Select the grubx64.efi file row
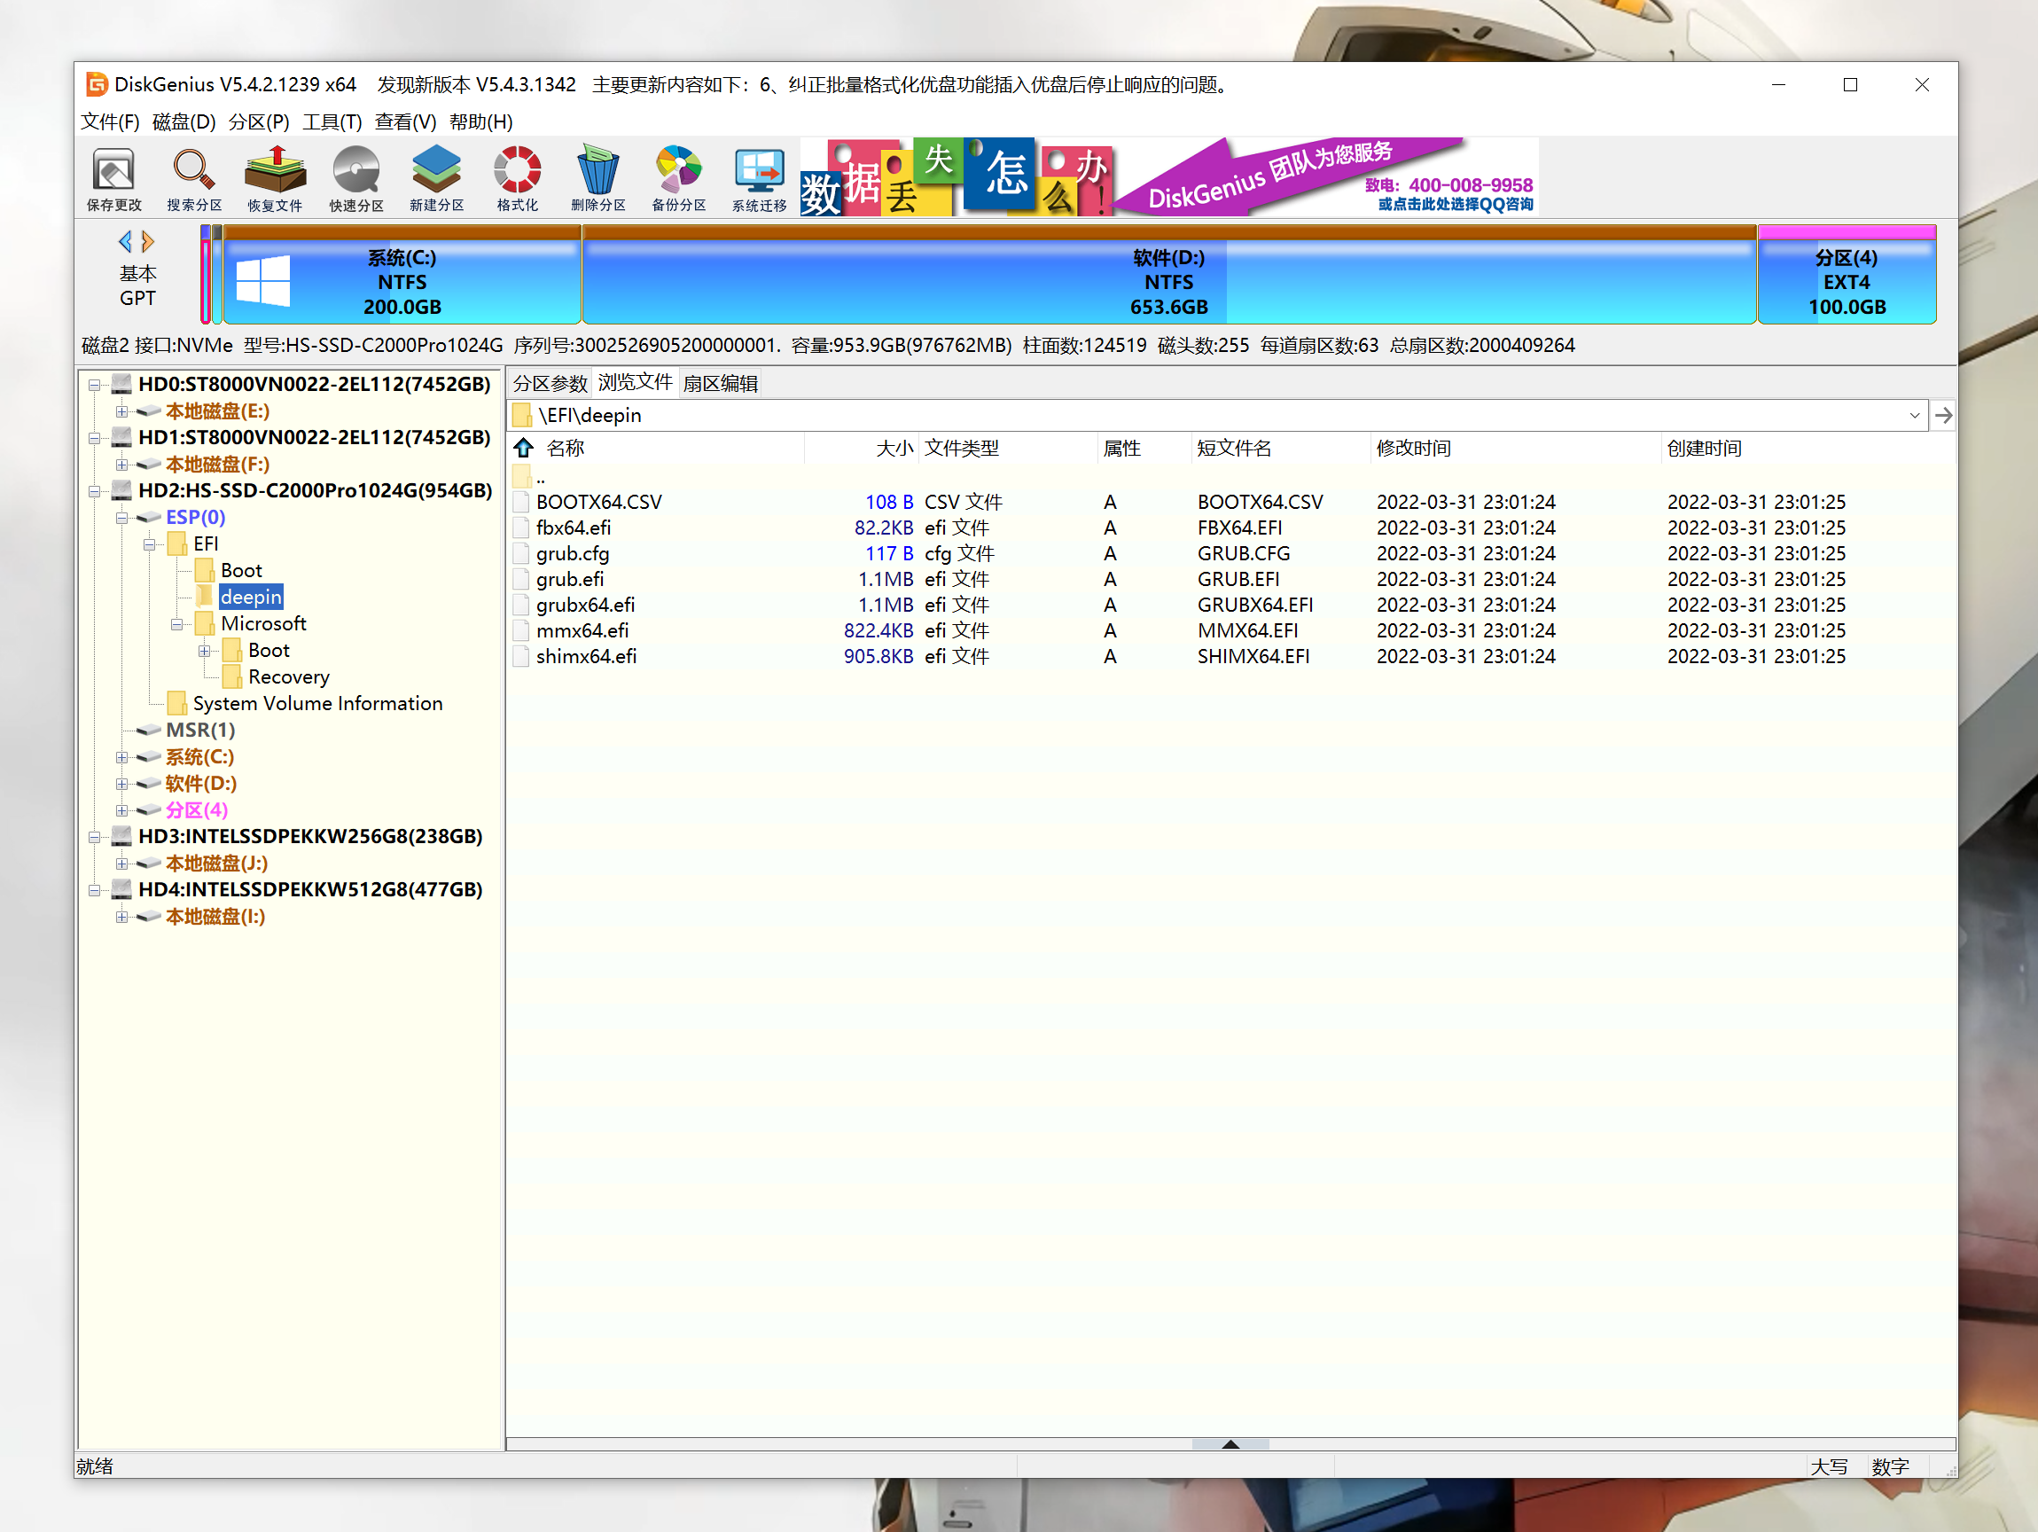Screen dimensions: 2038x1532 point(586,606)
